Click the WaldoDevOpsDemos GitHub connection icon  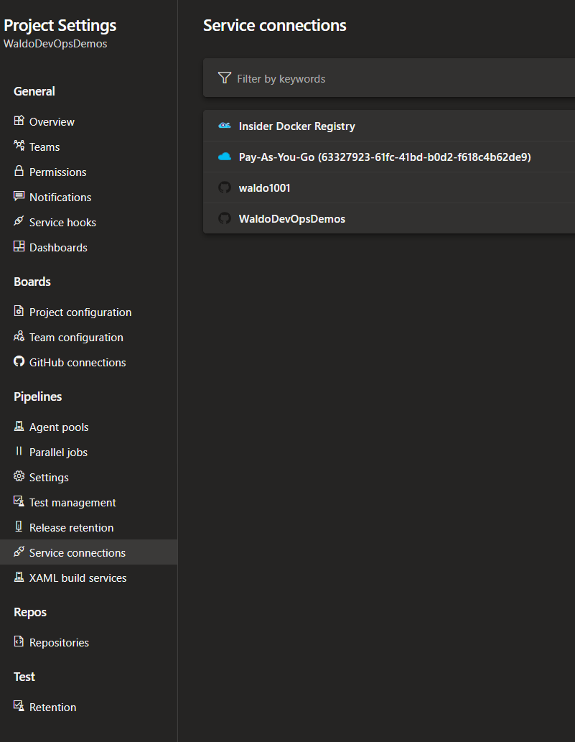(x=225, y=218)
